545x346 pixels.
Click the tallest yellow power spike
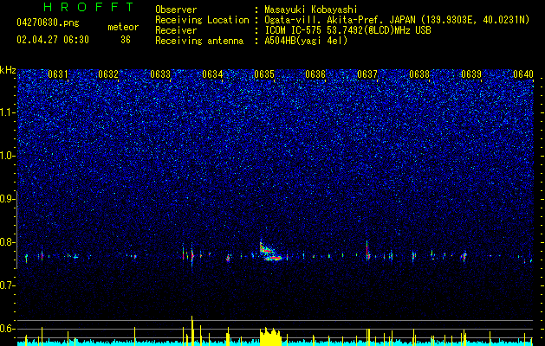tap(191, 330)
